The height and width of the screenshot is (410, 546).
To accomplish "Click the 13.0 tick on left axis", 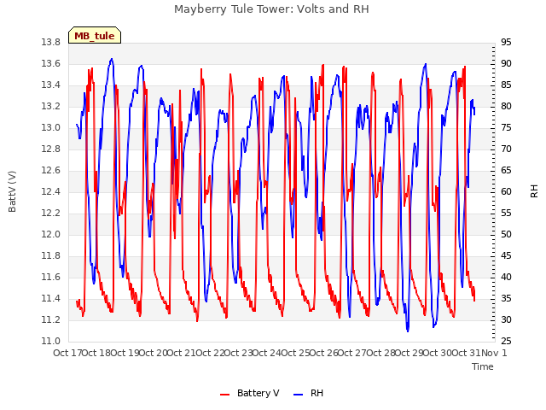I will point(51,127).
